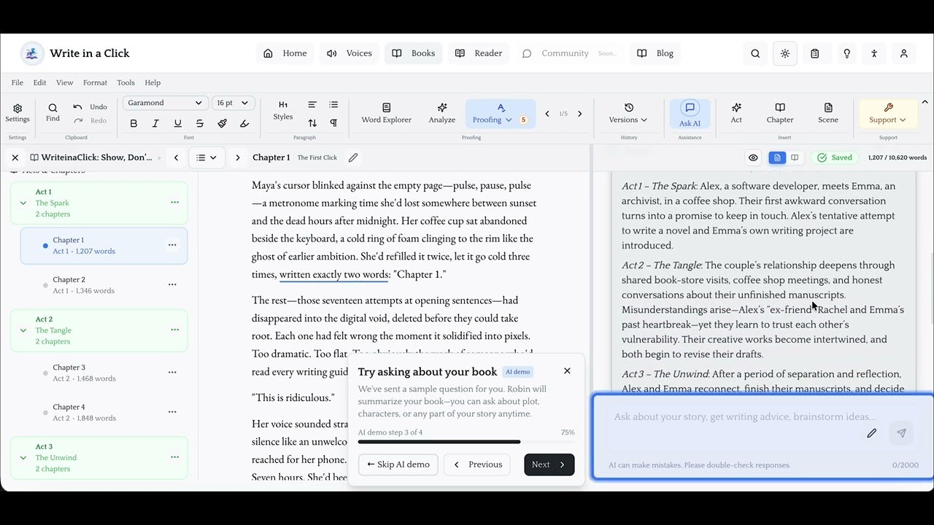Open the Help menu
This screenshot has width=934, height=525.
pos(153,82)
